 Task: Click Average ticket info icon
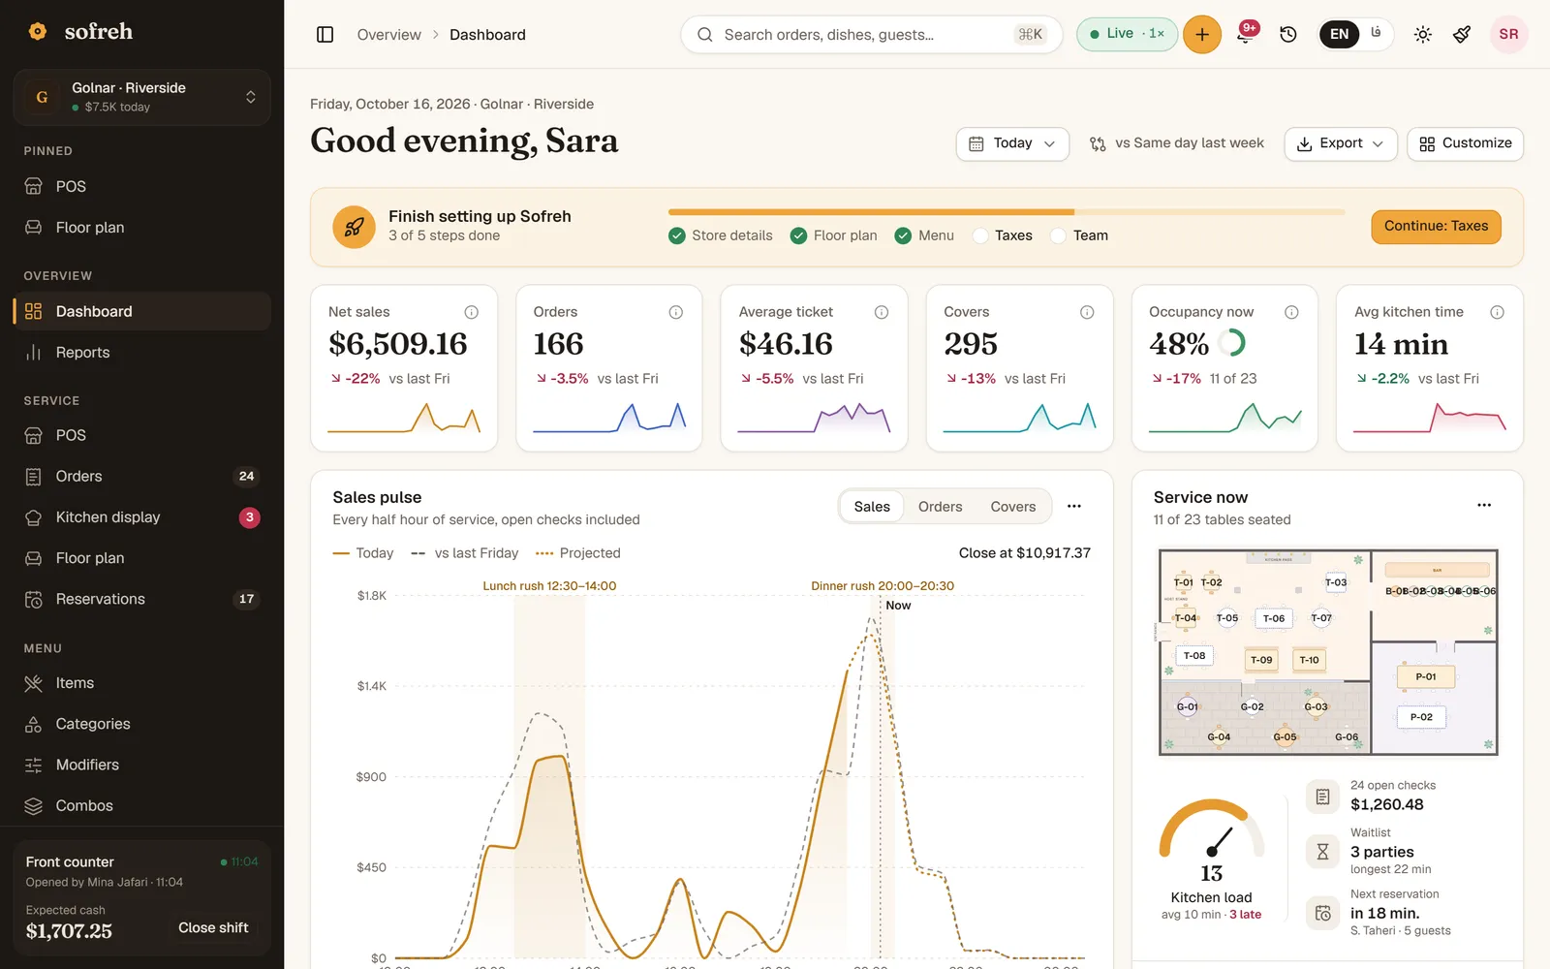click(882, 312)
